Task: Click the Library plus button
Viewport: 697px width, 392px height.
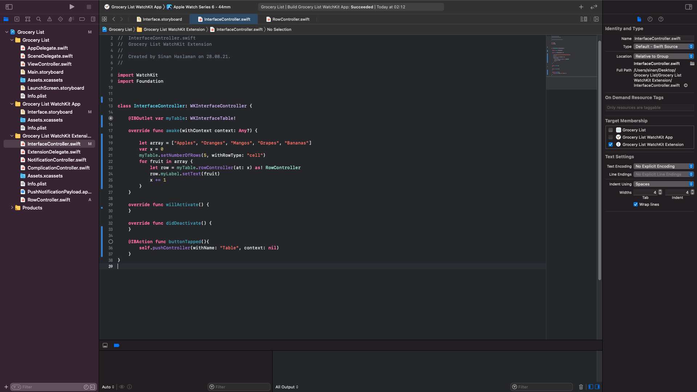Action: click(x=581, y=7)
